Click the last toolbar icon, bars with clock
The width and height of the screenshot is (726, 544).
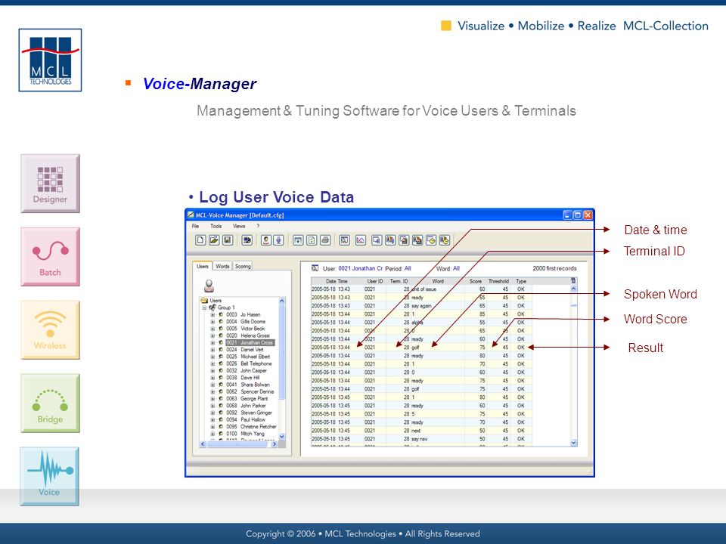445,240
